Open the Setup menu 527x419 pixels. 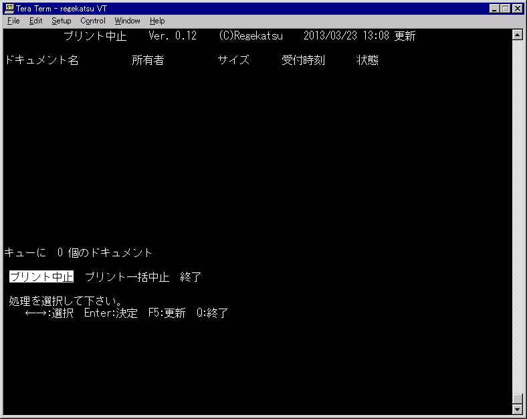pos(61,21)
